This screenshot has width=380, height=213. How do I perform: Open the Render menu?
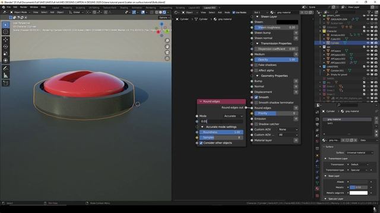tap(24, 7)
